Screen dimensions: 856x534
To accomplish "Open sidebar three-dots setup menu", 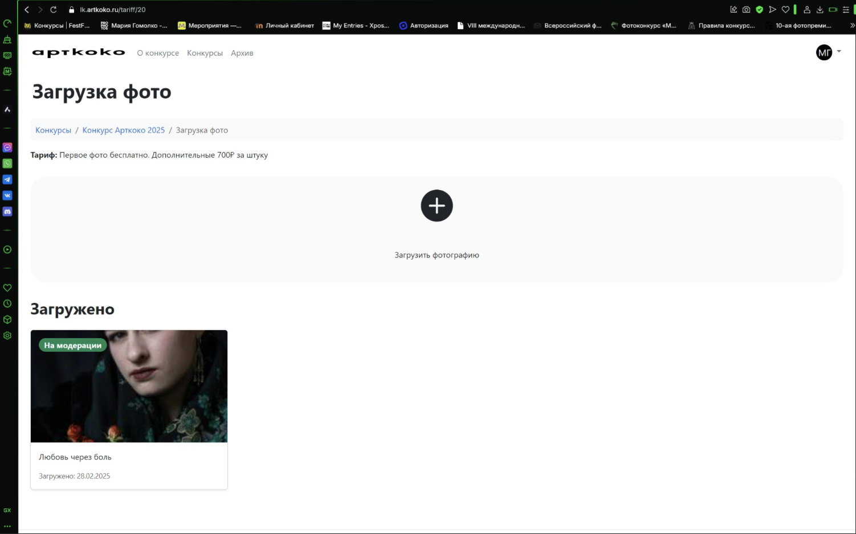I will 7,526.
